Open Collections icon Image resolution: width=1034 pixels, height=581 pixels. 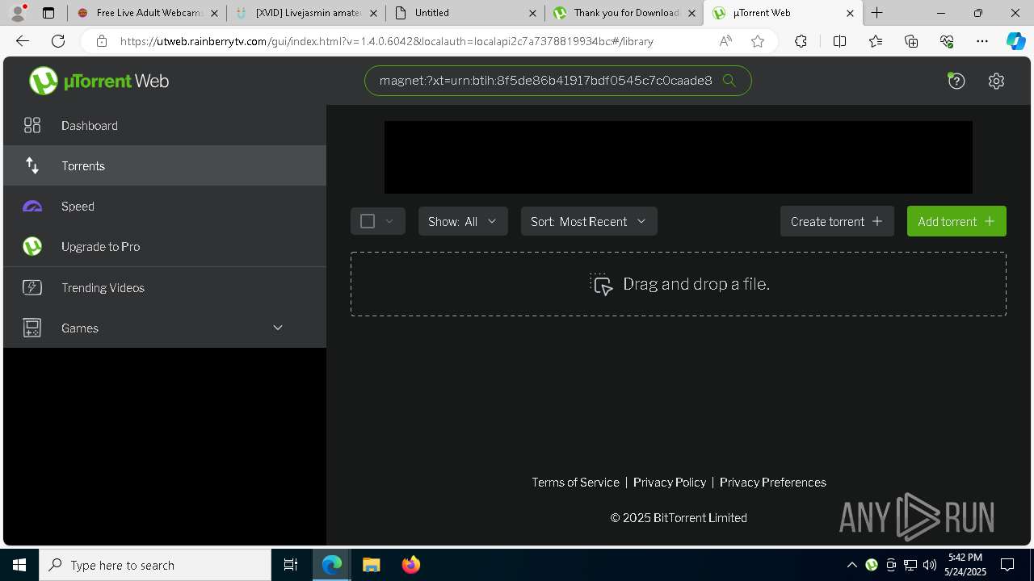pyautogui.click(x=911, y=41)
